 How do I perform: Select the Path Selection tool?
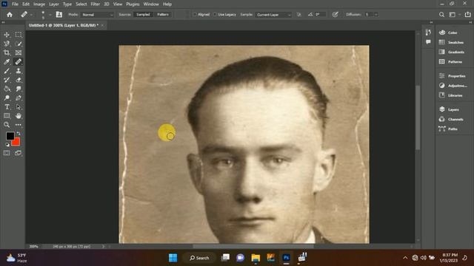(19, 107)
